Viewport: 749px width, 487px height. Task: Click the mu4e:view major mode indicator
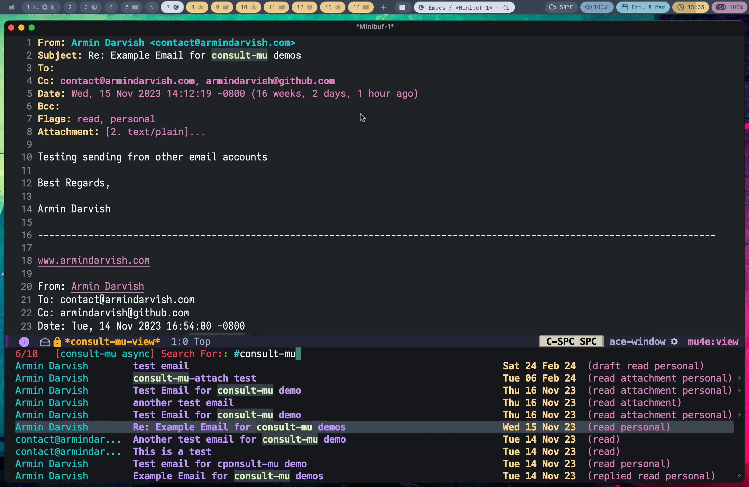point(713,341)
